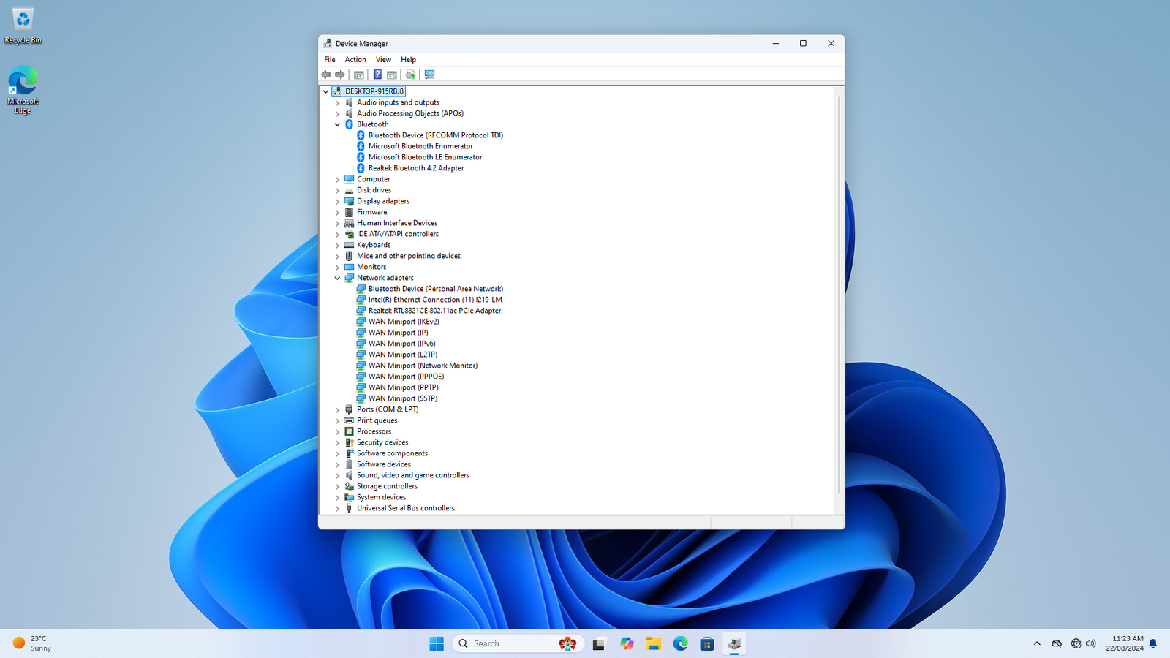Click Scan for hardware changes toolbar icon
The height and width of the screenshot is (658, 1170).
click(x=429, y=75)
